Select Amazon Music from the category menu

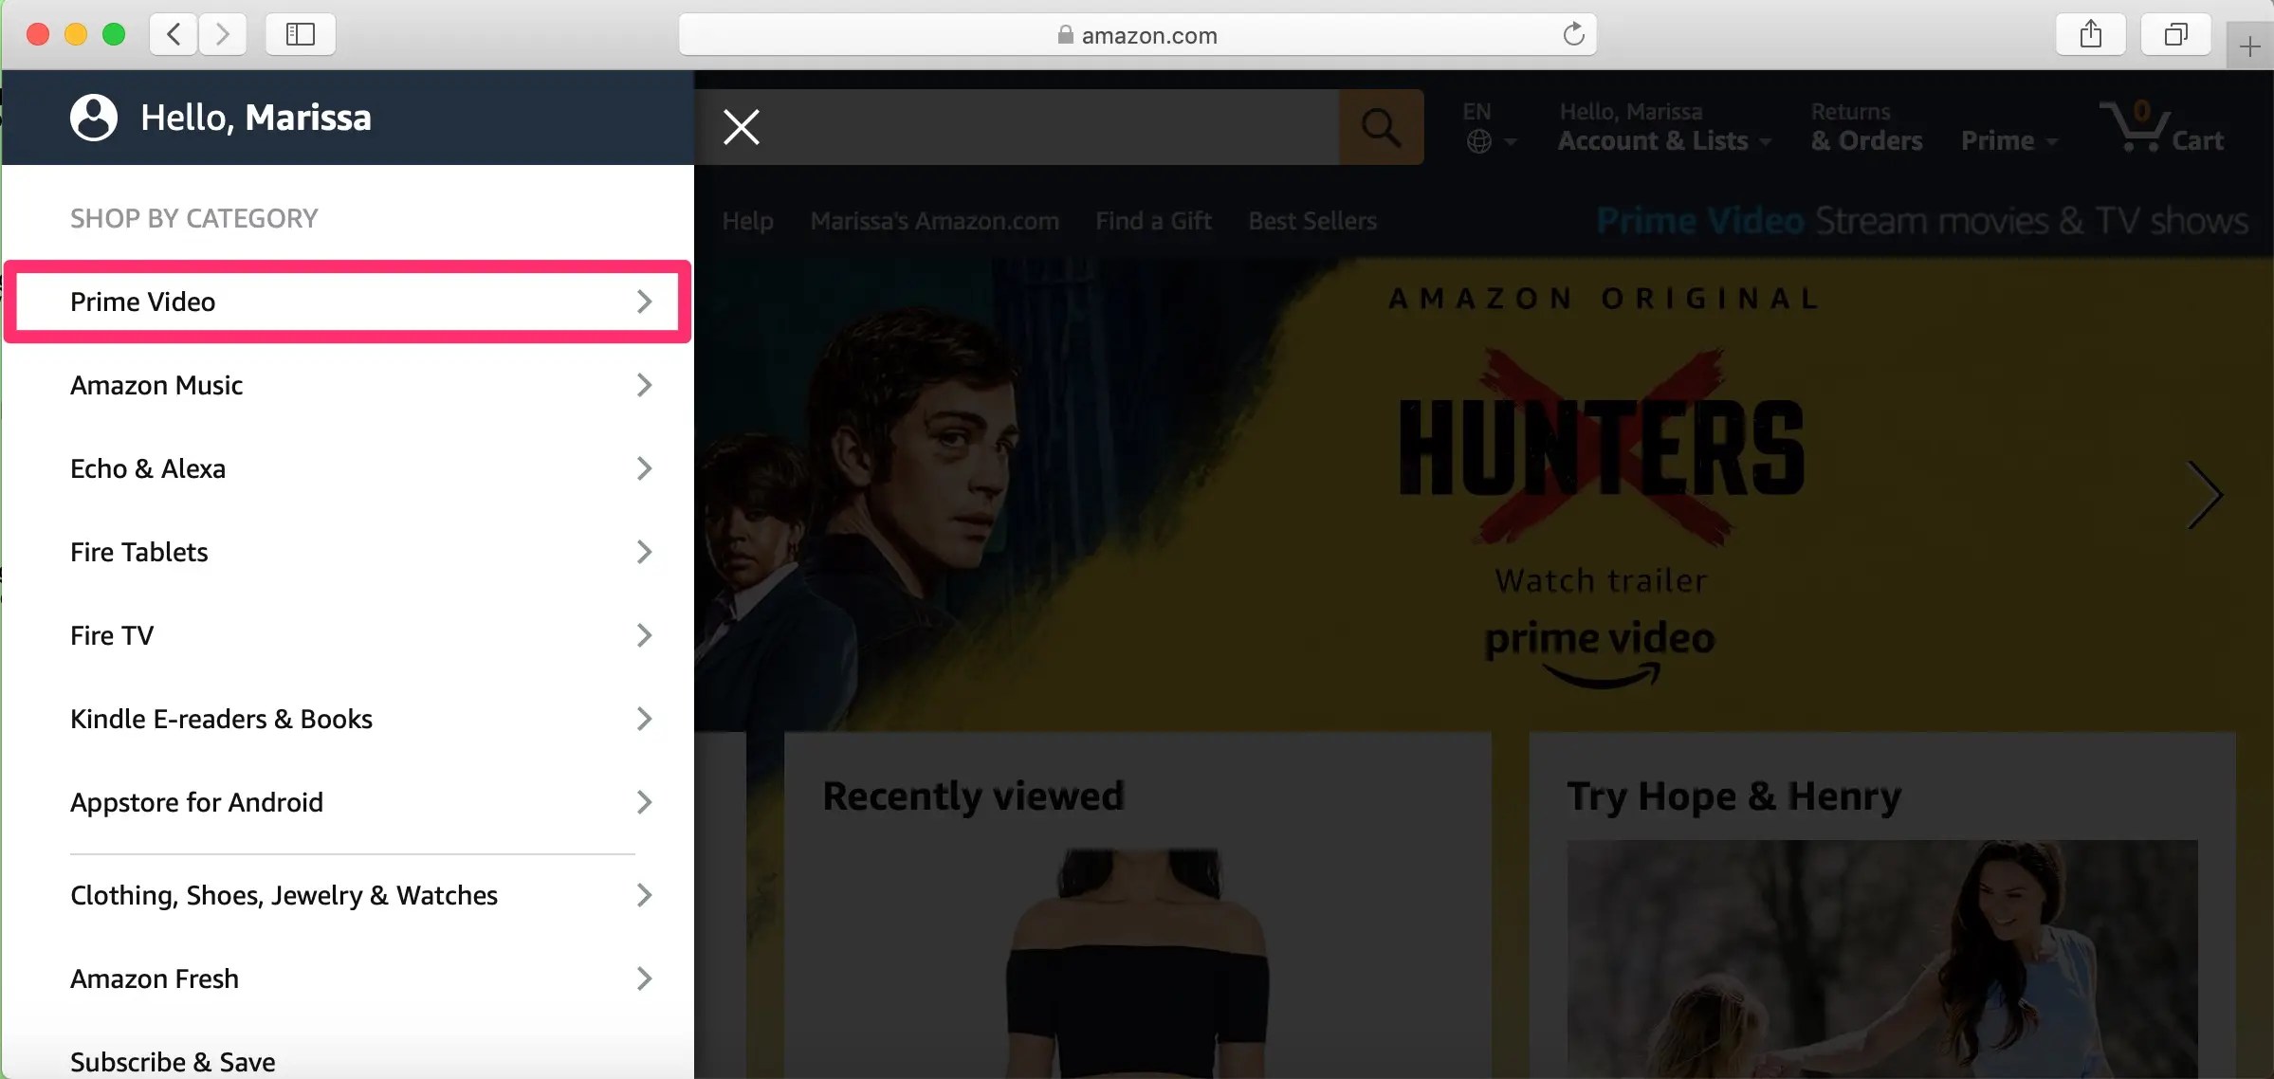coord(157,385)
